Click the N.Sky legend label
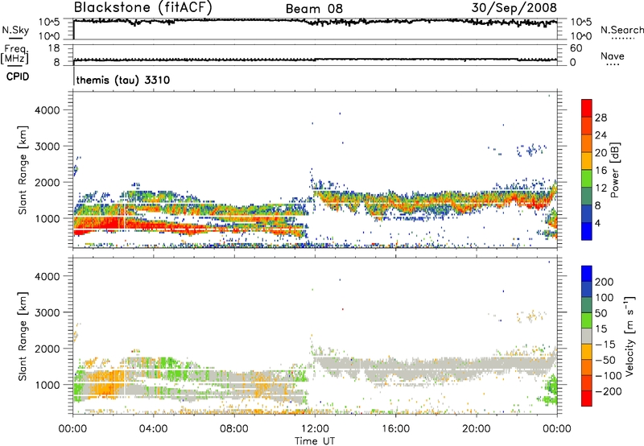The height and width of the screenshot is (446, 644). click(15, 30)
